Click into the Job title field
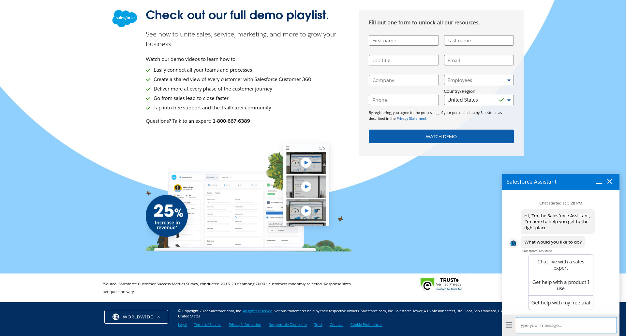626x336 pixels. click(404, 60)
